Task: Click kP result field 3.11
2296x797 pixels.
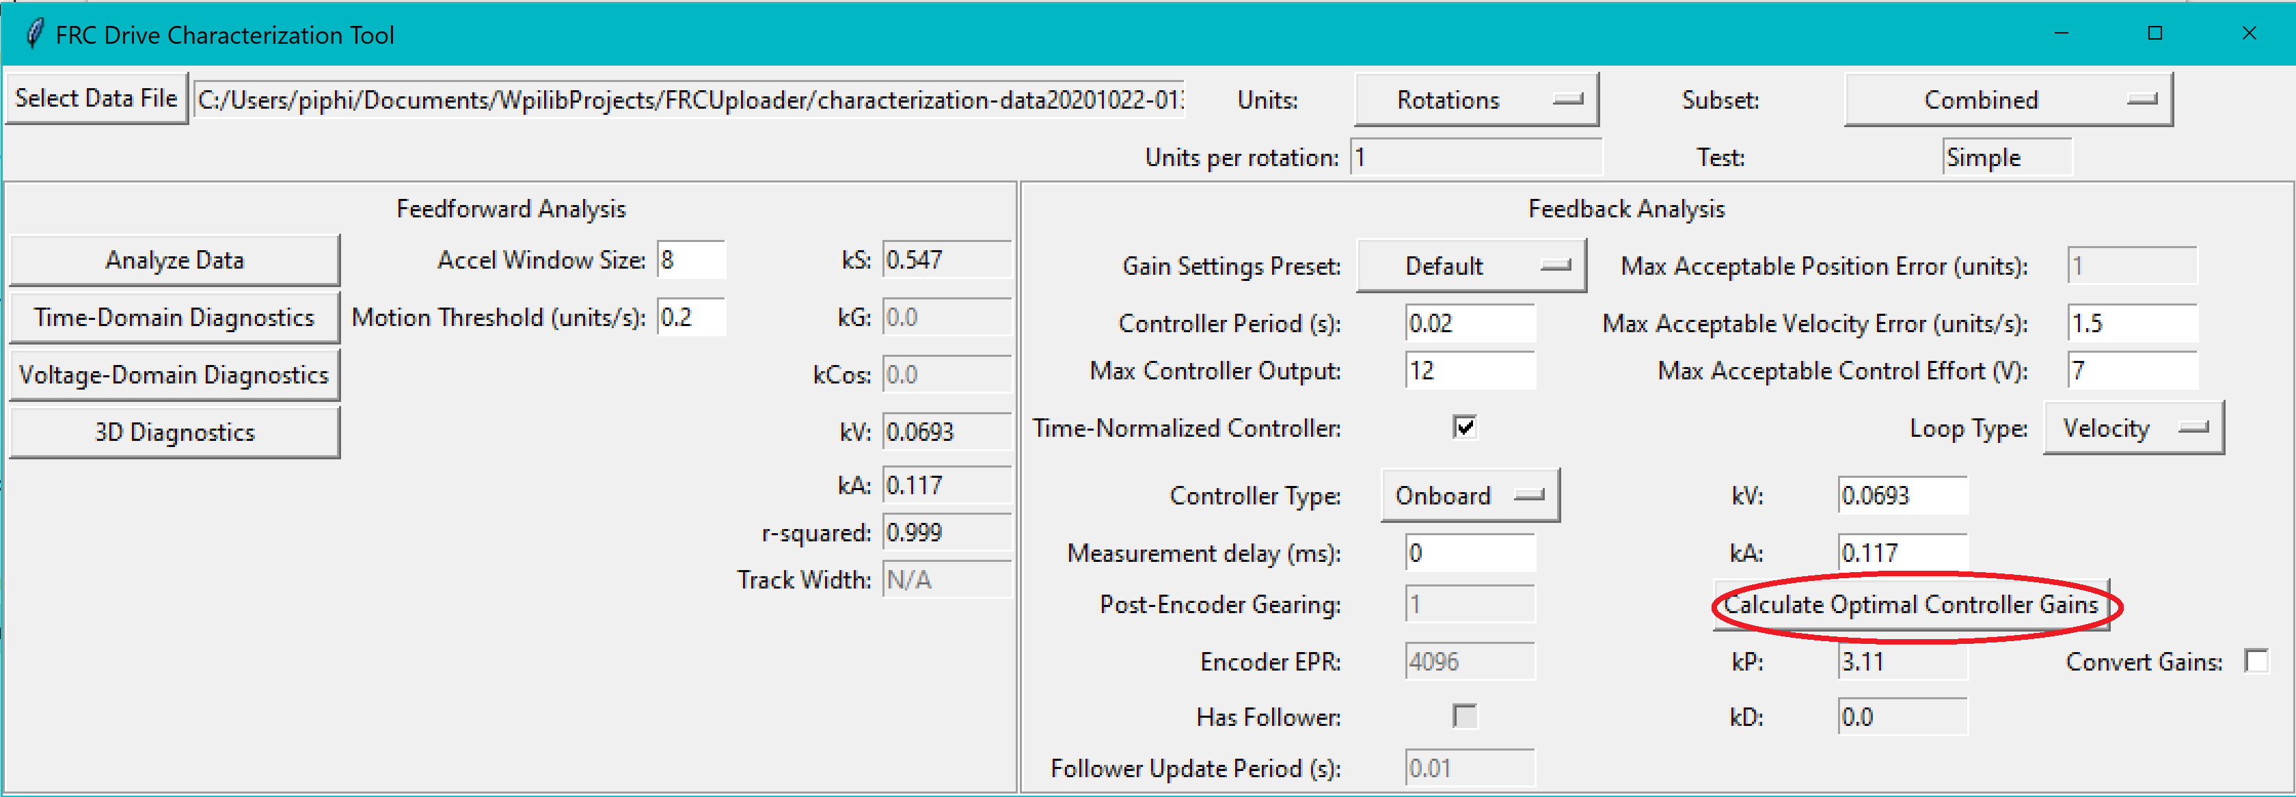Action: [1902, 662]
